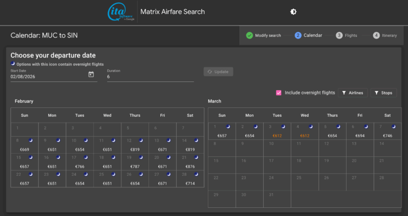Click the filter icon on Airlines button
The image size is (408, 216).
point(344,93)
